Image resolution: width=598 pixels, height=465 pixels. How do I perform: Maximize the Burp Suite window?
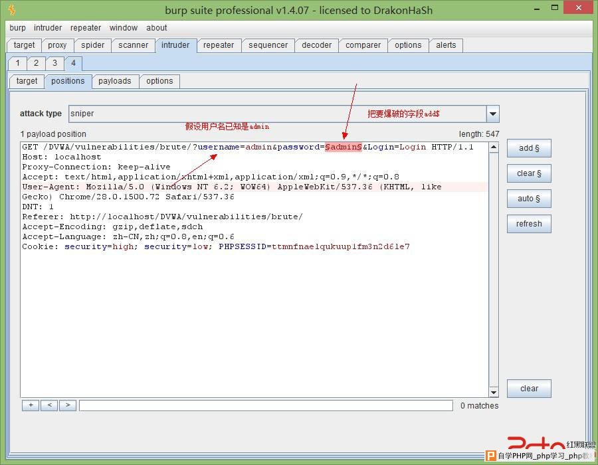click(x=555, y=7)
